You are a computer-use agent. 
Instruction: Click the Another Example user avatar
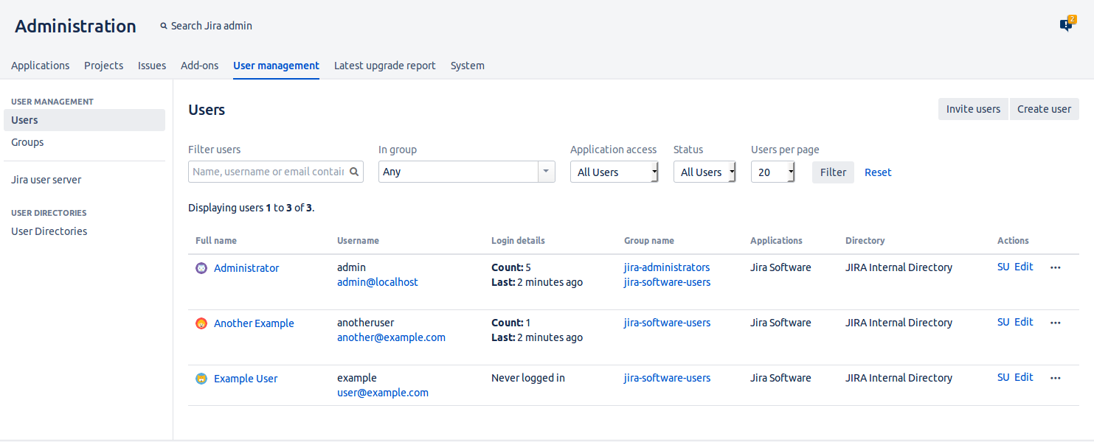click(x=201, y=323)
